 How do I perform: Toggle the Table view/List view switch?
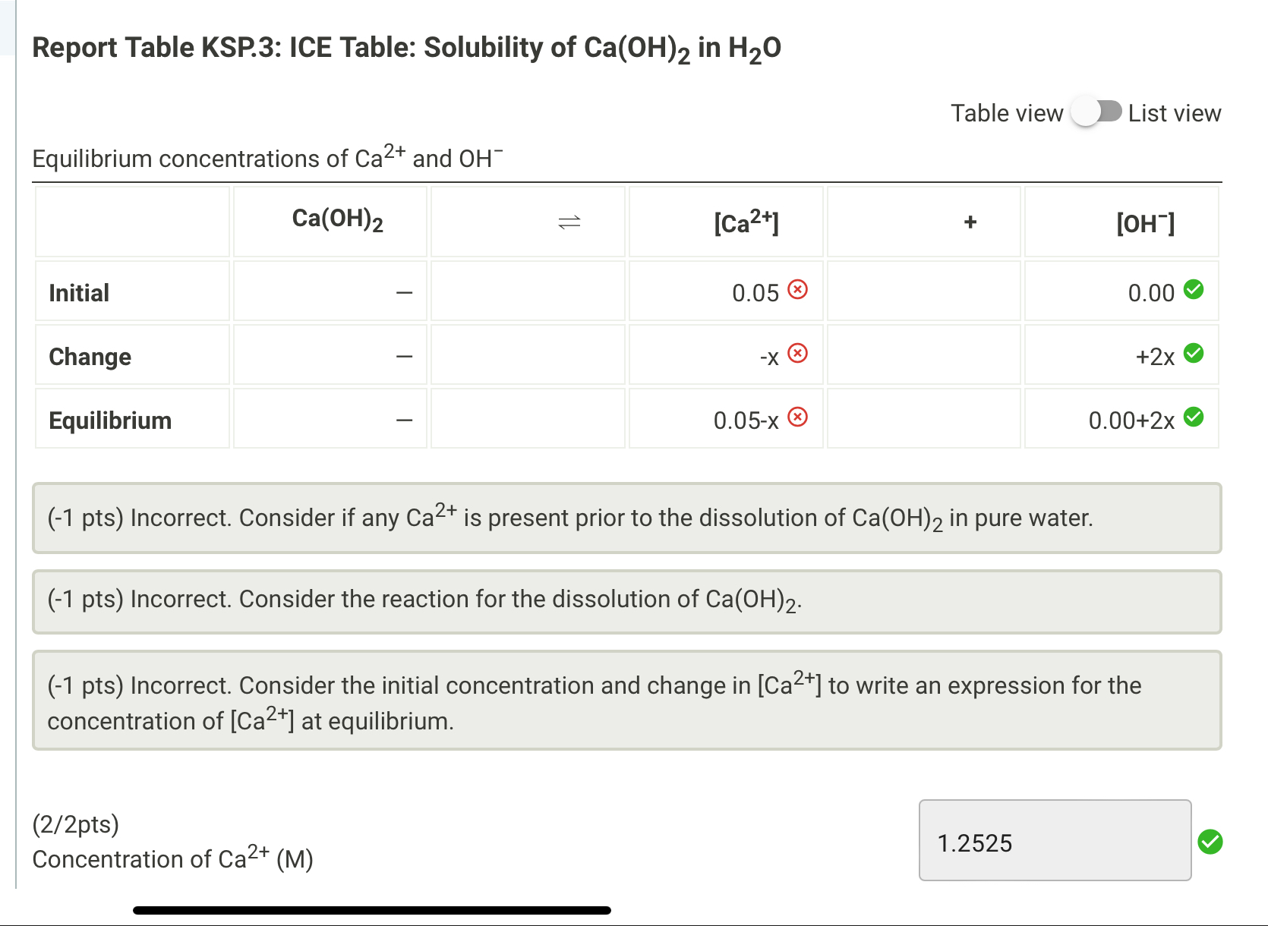point(1096,112)
